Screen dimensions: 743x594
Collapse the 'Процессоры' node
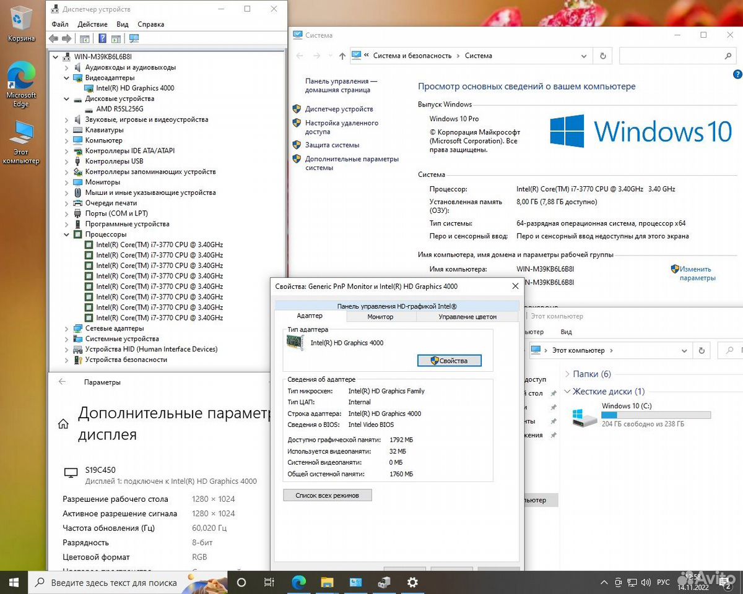tap(67, 235)
